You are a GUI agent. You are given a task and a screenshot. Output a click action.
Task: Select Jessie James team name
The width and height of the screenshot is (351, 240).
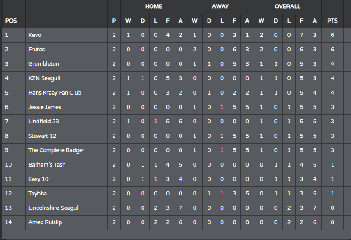[x=45, y=107]
